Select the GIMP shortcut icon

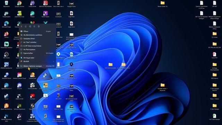tap(19, 96)
